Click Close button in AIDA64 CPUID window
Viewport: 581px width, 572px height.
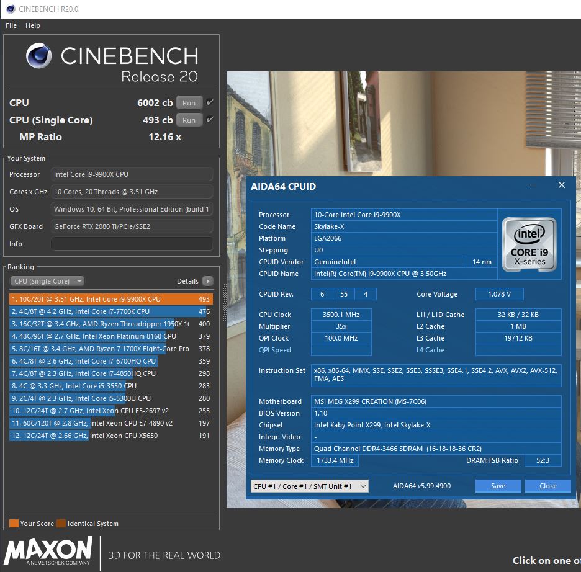click(x=547, y=486)
